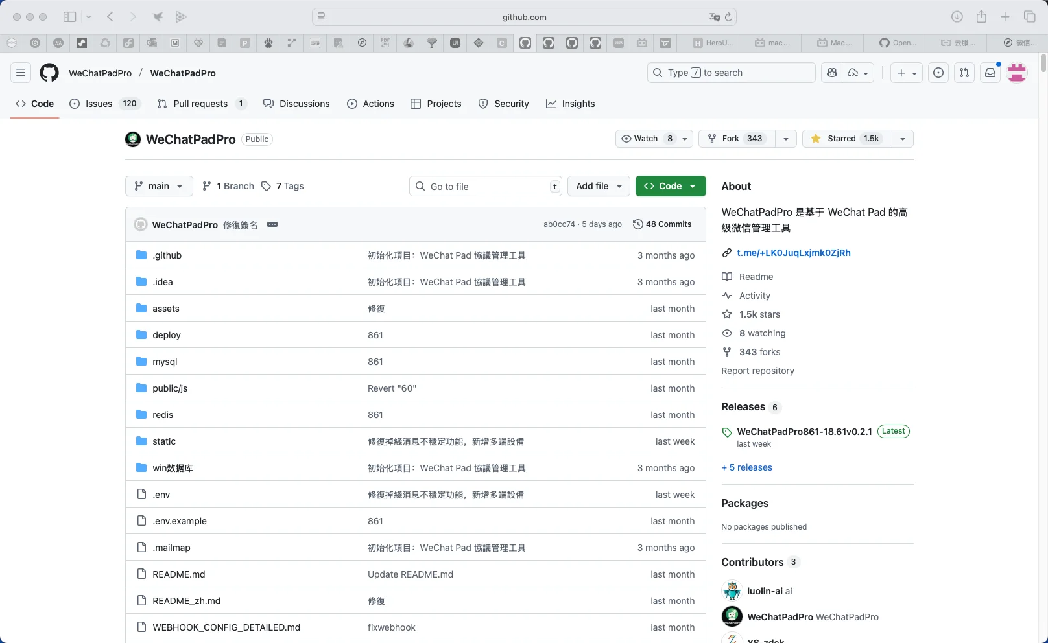The height and width of the screenshot is (643, 1048).
Task: Click the Safari address bar showing github.com
Action: 524,17
